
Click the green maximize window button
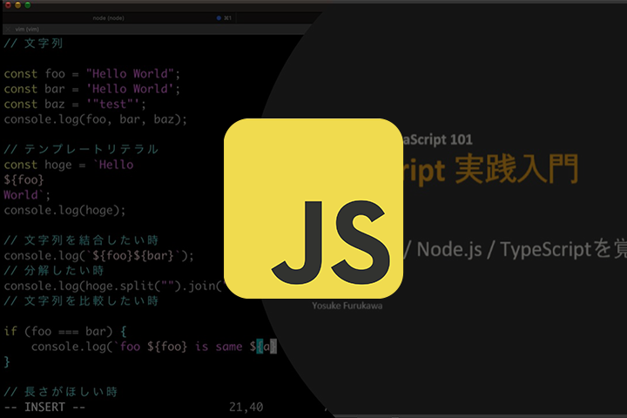pyautogui.click(x=28, y=5)
